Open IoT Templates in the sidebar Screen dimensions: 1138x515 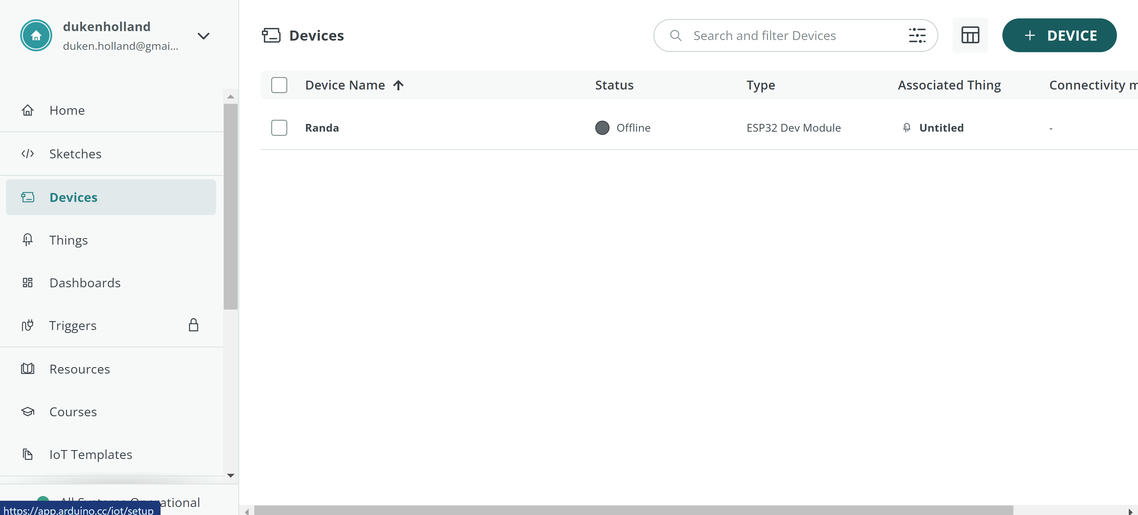pos(111,455)
